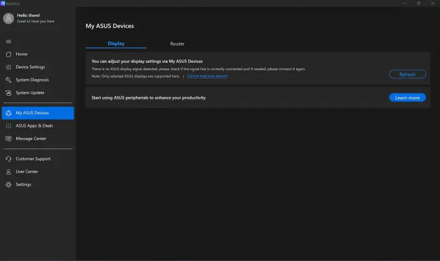Go to Device Settings label
This screenshot has height=261, width=440.
(x=30, y=67)
